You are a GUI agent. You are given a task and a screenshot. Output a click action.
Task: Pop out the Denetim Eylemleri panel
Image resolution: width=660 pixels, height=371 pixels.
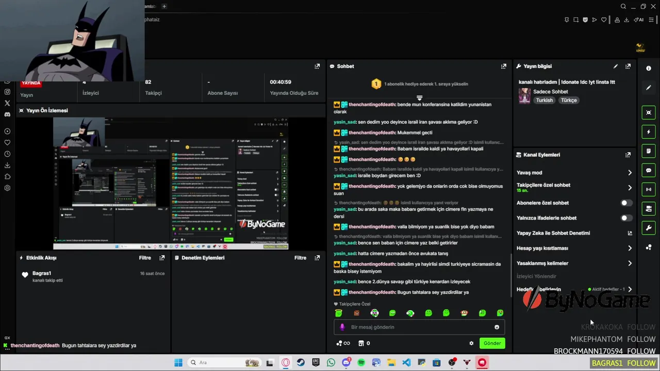317,258
